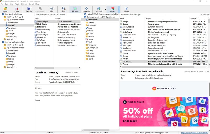Open the Gmail Trash folder
Screen dimensions: 210x134
click(x=90, y=42)
